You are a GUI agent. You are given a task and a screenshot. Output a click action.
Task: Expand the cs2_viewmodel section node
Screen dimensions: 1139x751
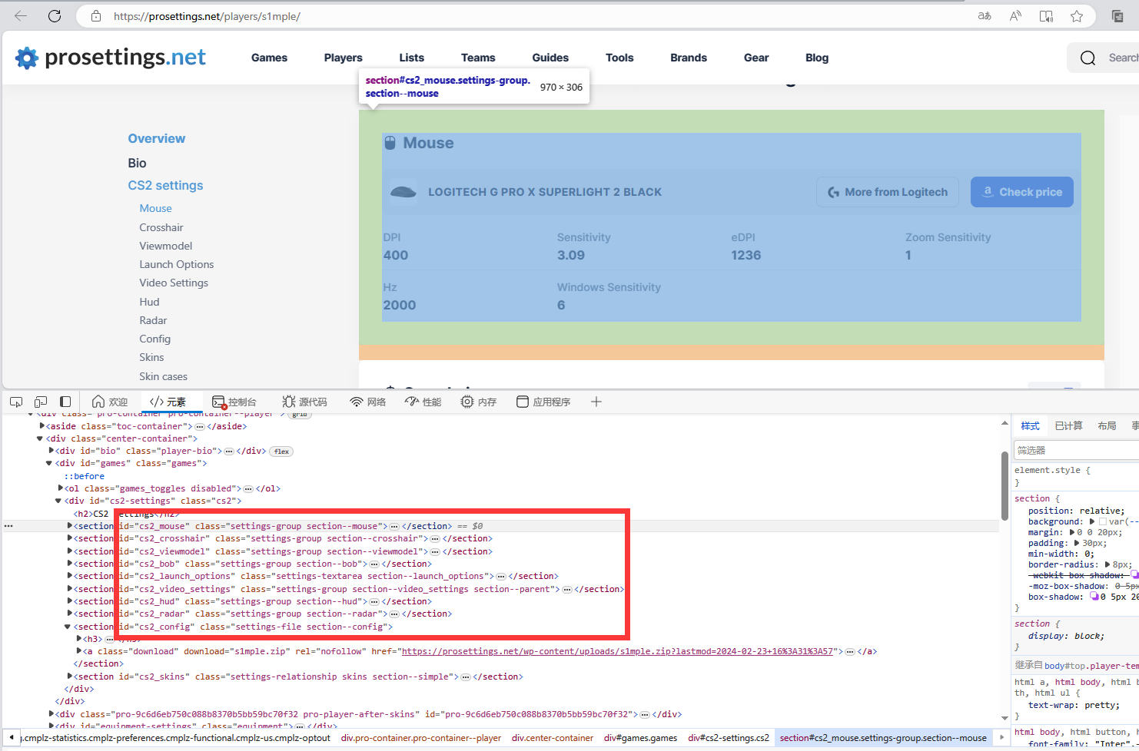click(70, 551)
